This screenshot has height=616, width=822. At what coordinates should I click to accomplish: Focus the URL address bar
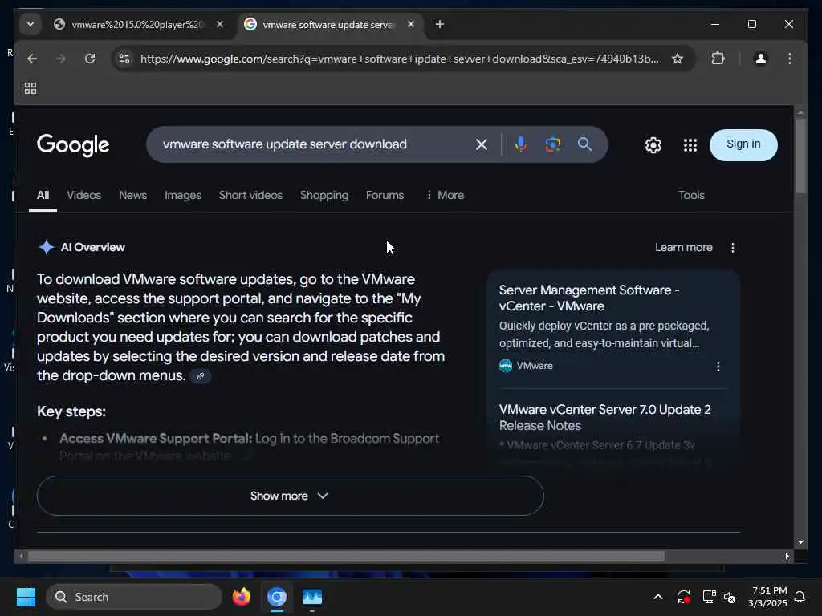pos(400,59)
